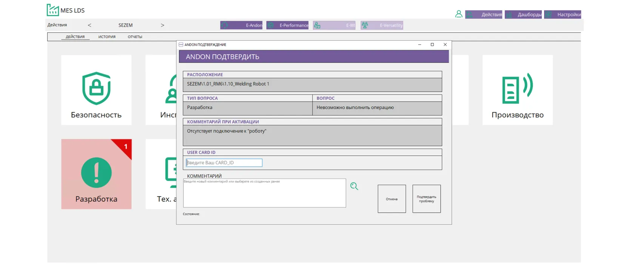Select the Действия tab
This screenshot has width=629, height=264.
pyautogui.click(x=75, y=37)
